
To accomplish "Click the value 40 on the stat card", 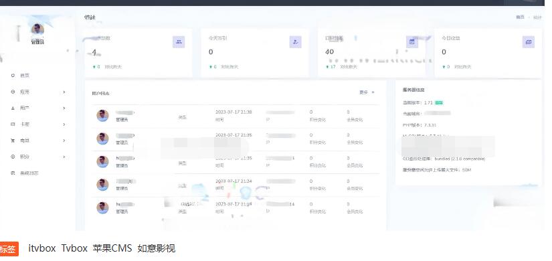I will [x=329, y=52].
